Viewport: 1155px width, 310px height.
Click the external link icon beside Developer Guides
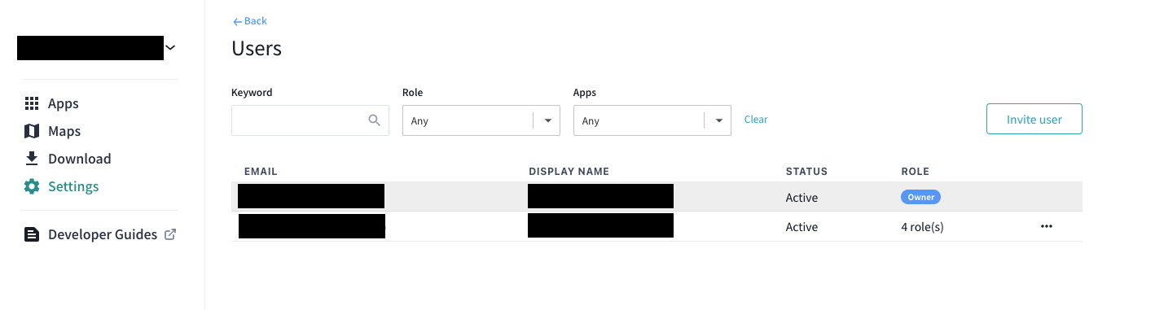(170, 234)
